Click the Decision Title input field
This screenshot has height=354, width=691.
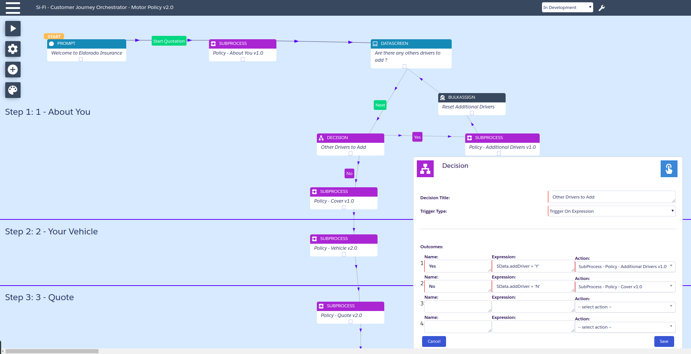click(x=611, y=197)
